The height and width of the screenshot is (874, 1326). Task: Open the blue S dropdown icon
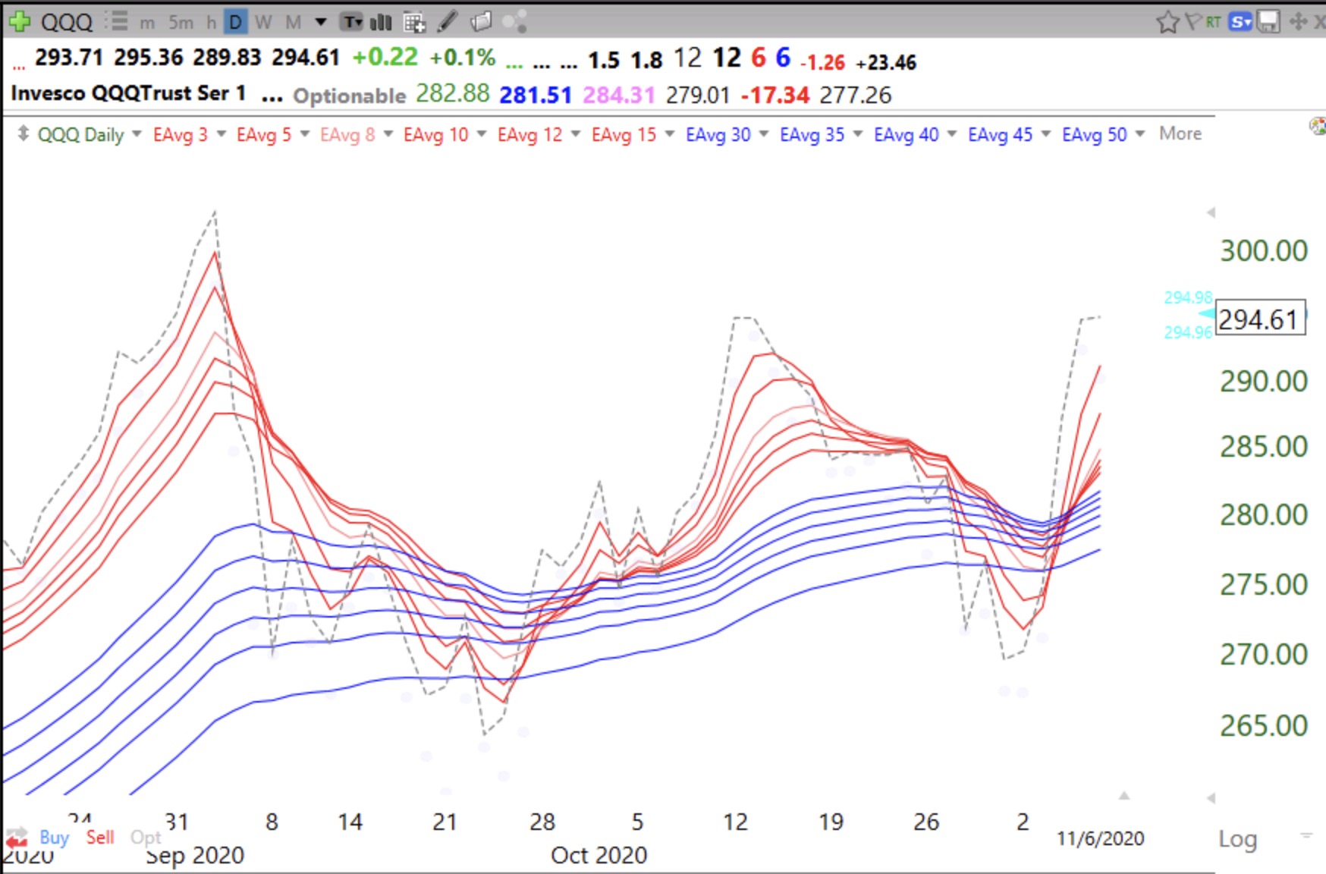(x=1241, y=22)
